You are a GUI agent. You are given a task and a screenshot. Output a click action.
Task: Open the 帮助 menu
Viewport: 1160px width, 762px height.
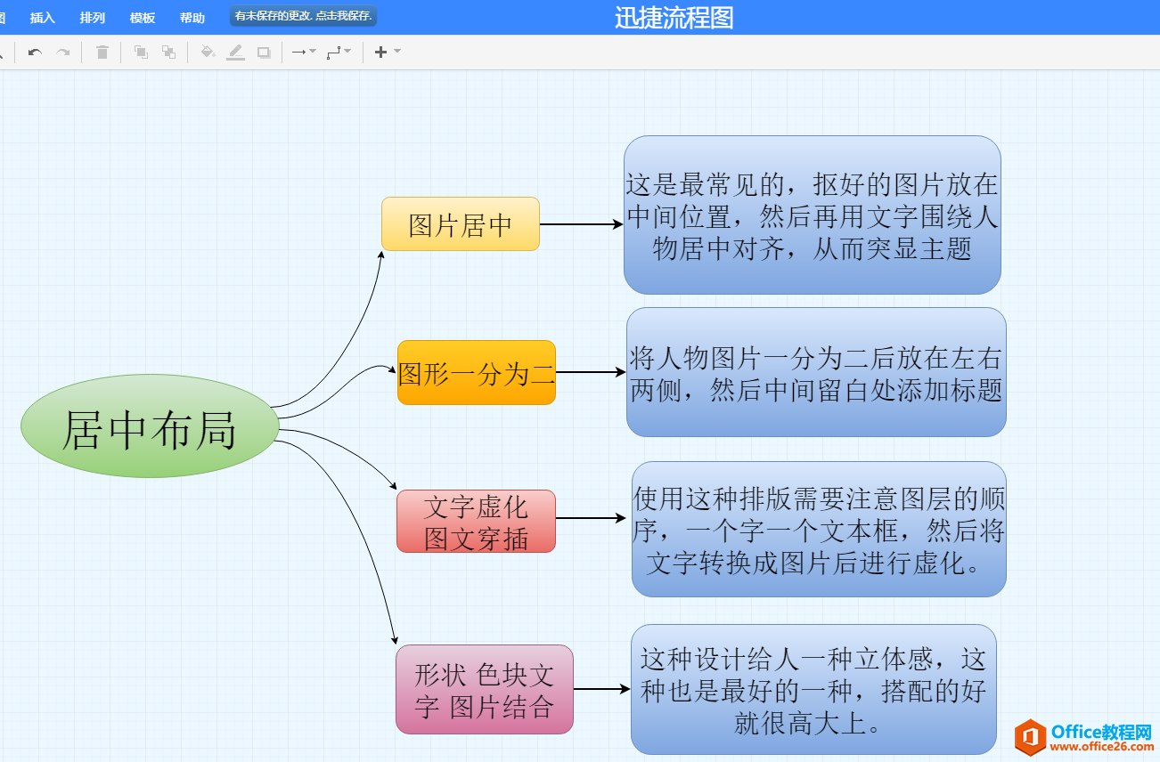click(192, 17)
